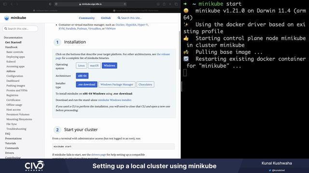The image size is (309, 173).
Task: Switch to the second Safari tab
Action: pos(136,11)
